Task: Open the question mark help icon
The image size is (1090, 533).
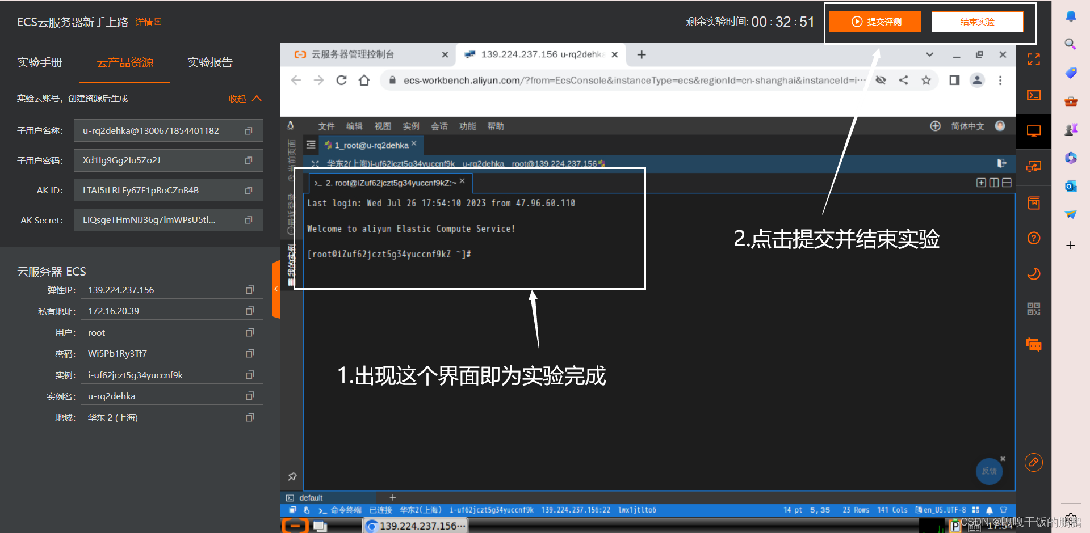Action: [x=1034, y=238]
